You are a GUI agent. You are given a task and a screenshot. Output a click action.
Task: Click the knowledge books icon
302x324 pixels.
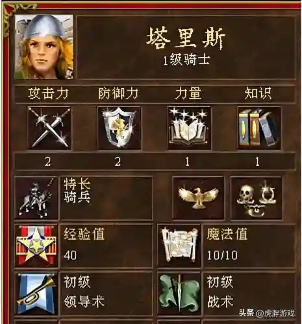pos(259,128)
